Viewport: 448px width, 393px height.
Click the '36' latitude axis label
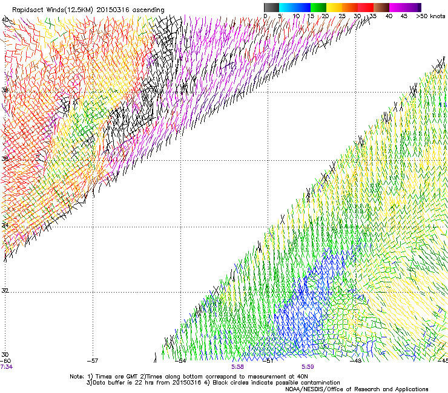pyautogui.click(x=5, y=158)
